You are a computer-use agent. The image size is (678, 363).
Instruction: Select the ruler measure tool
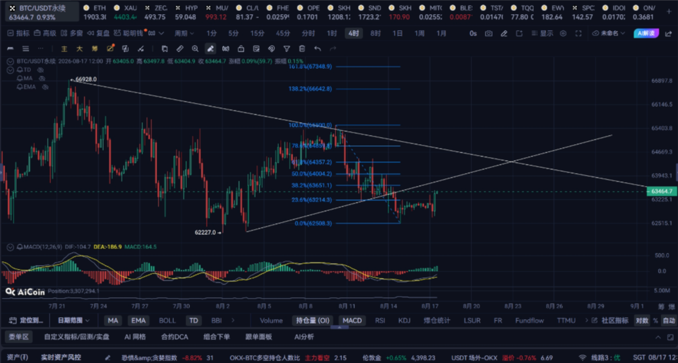point(180,49)
